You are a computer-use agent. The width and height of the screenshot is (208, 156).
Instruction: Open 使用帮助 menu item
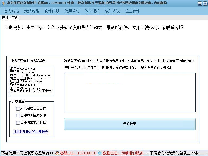point(72,11)
